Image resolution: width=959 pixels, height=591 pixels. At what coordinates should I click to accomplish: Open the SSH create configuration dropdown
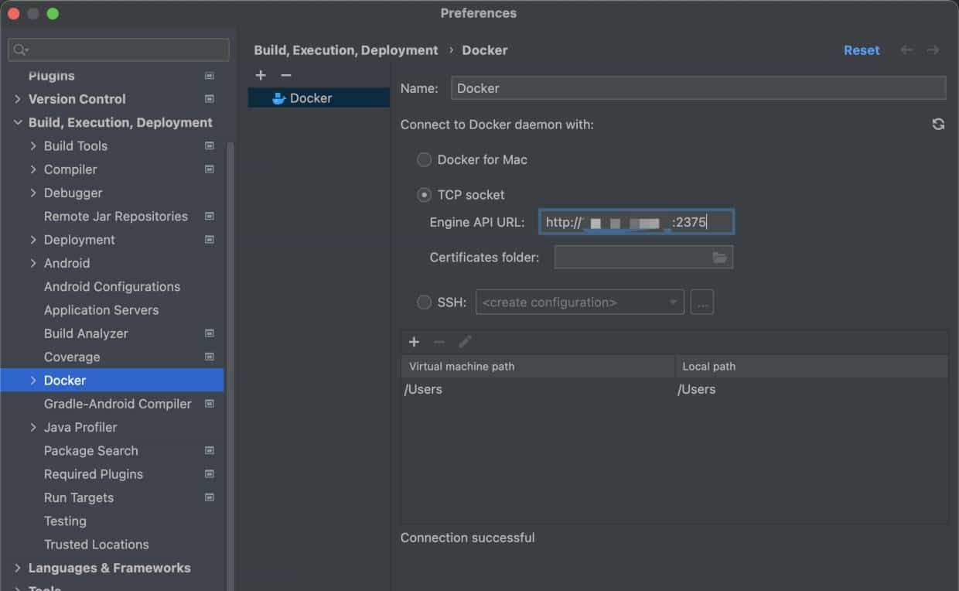click(x=579, y=302)
